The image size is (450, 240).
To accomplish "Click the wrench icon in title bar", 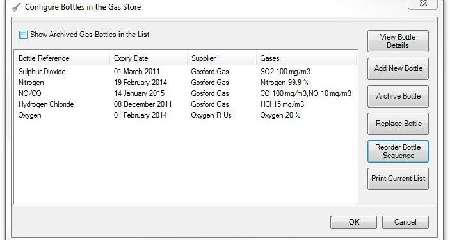I will click(x=17, y=7).
